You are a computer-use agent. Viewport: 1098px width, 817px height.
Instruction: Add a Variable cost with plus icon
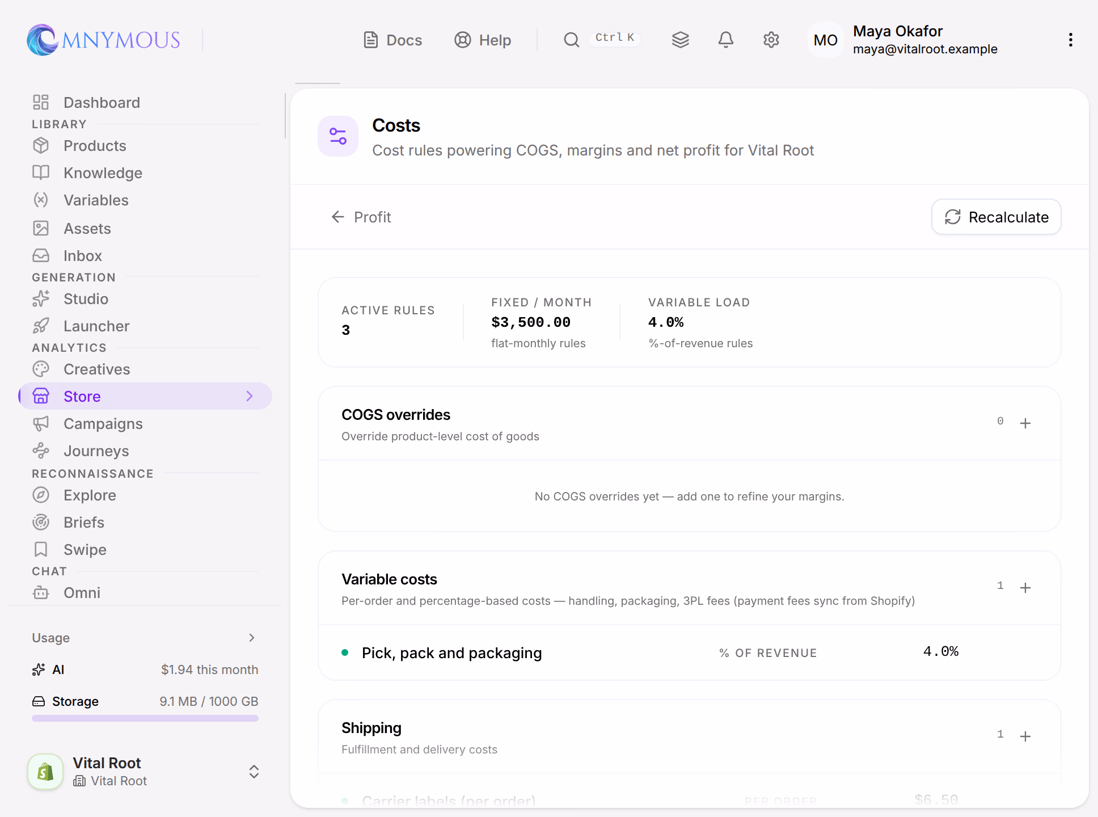1025,588
